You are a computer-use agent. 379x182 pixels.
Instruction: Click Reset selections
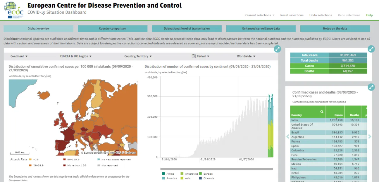coord(292,15)
